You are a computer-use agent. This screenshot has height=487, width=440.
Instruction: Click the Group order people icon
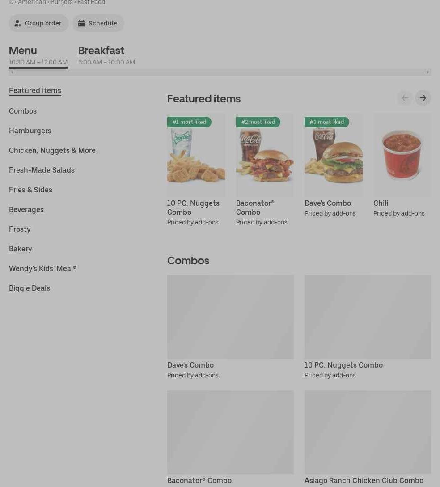(18, 23)
